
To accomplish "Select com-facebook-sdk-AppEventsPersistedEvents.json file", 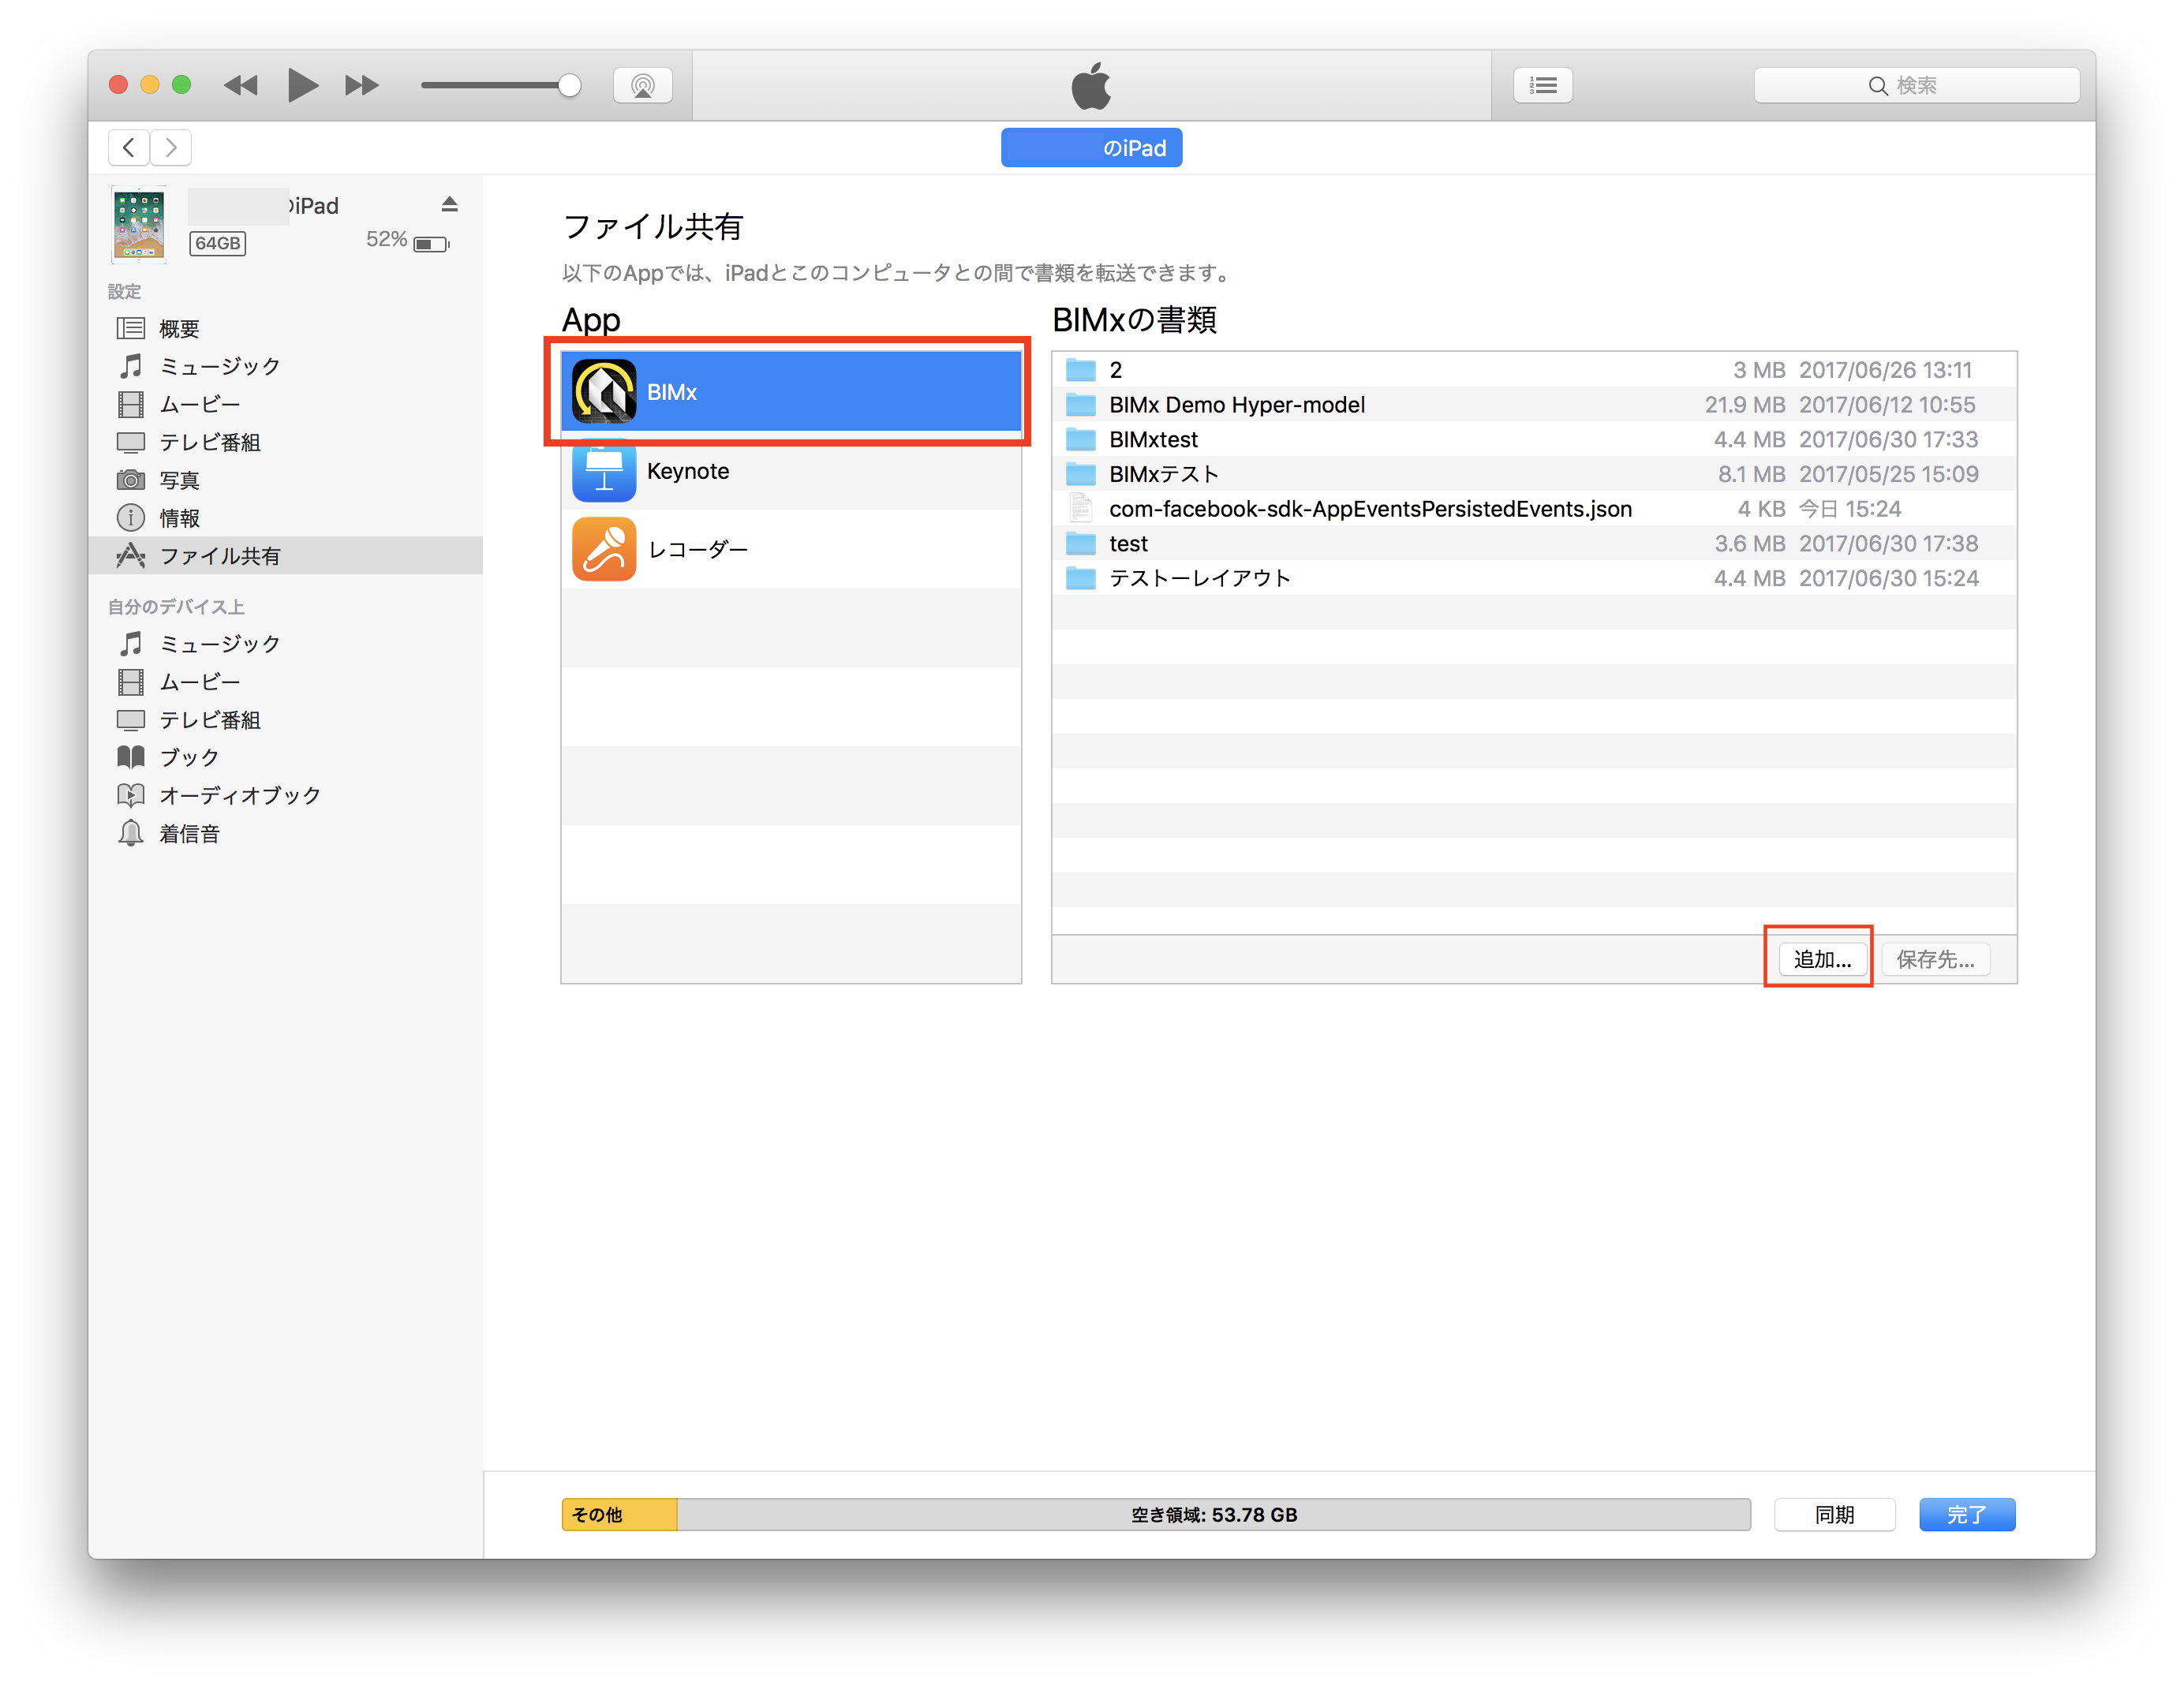I will point(1534,509).
